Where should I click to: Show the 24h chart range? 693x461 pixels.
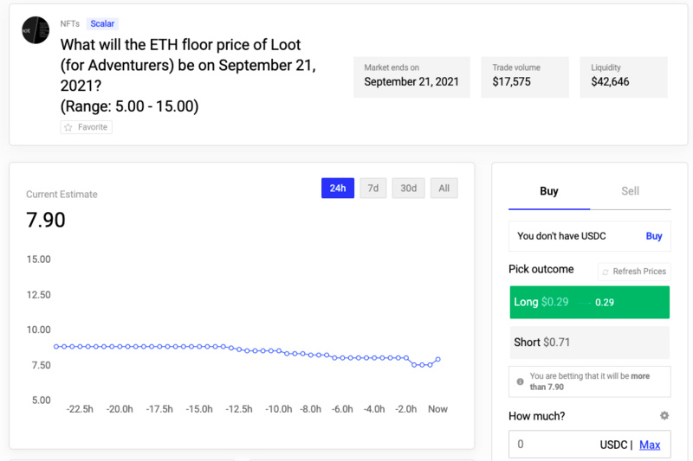[338, 189]
